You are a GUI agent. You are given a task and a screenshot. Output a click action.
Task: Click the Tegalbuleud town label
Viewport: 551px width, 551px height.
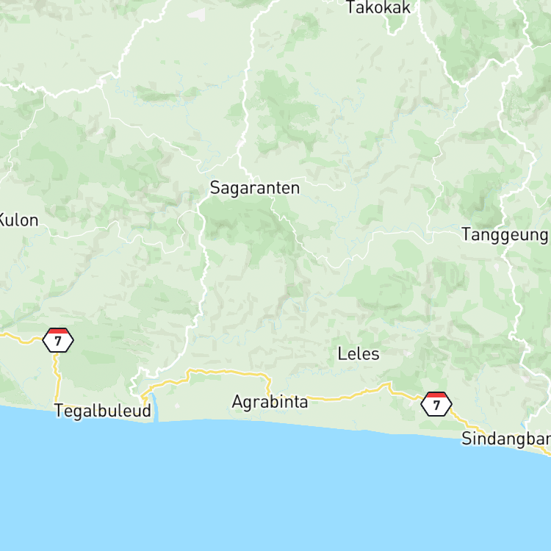coord(103,411)
